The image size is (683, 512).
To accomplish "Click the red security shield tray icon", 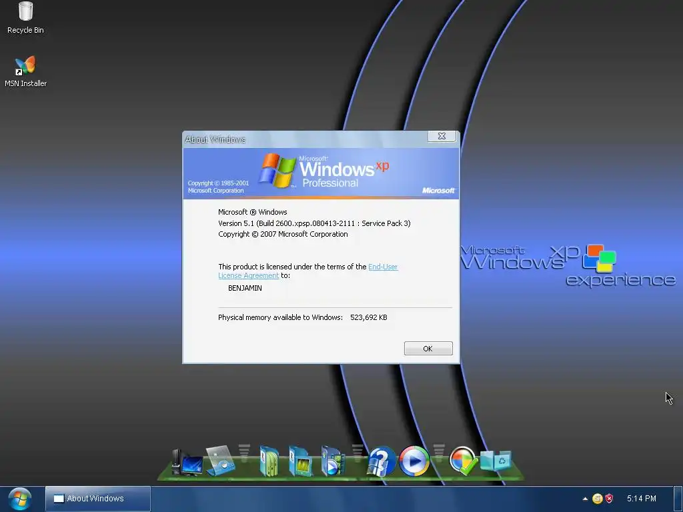I will (609, 499).
